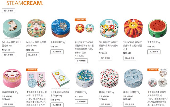Viewport: 170px width, 107px height.
Task: Click orange limited badge on lion-bear set
Action: point(80,20)
